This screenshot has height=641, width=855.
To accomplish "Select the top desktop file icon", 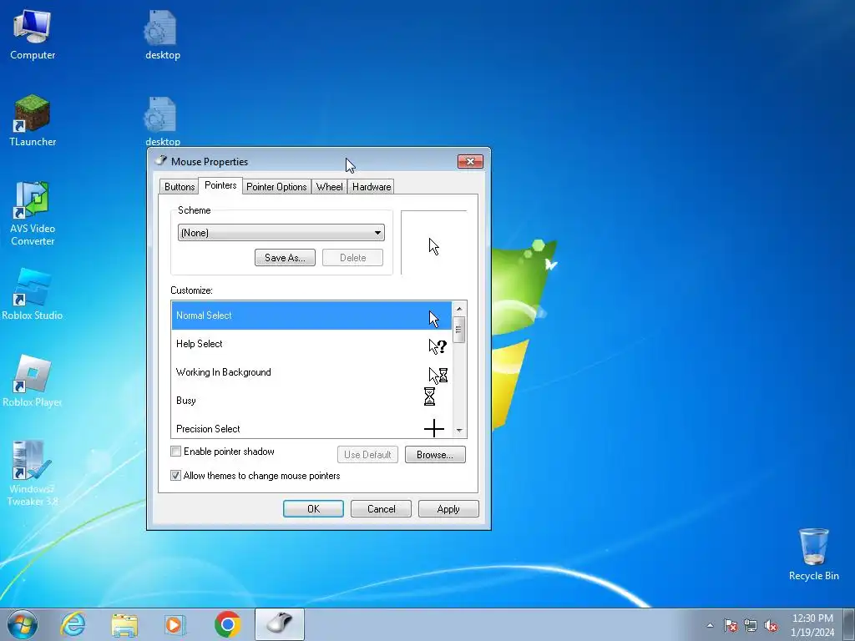I will [x=162, y=33].
